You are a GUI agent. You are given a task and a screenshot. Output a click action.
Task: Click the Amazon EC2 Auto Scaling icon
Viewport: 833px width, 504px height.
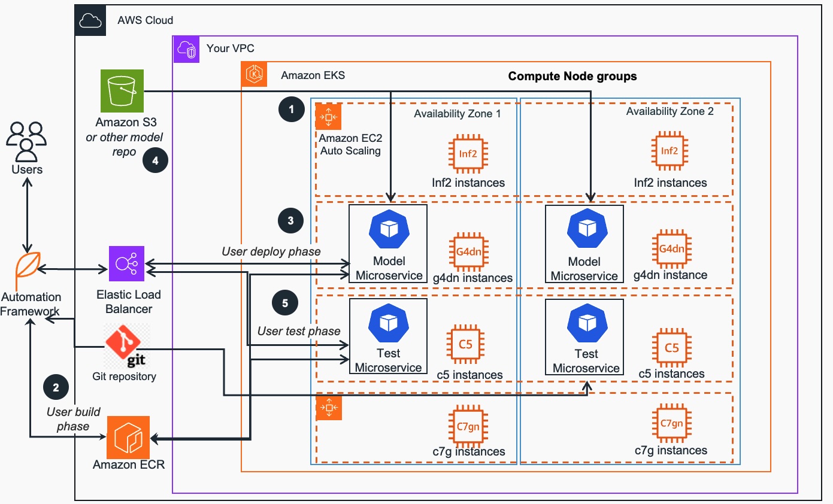[x=328, y=117]
